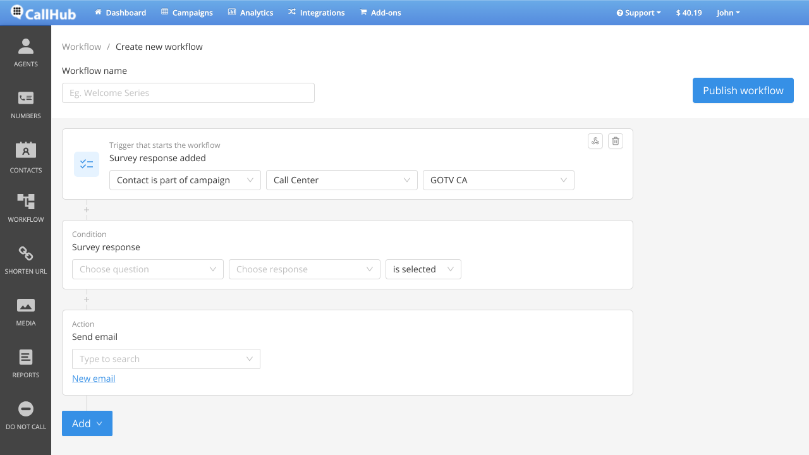Open the email 'Type to search' dropdown
Screen dimensions: 809x455
tap(166, 359)
